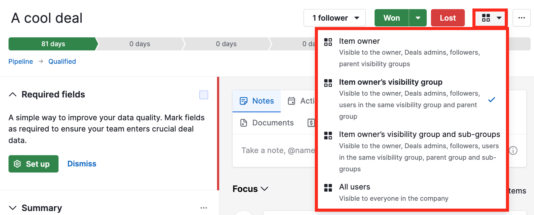Expand the Won button's dropdown arrow
The image size is (534, 215).
[418, 18]
